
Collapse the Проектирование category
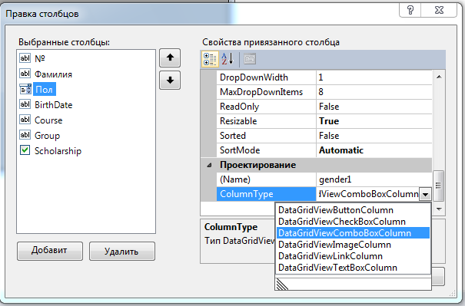click(209, 165)
